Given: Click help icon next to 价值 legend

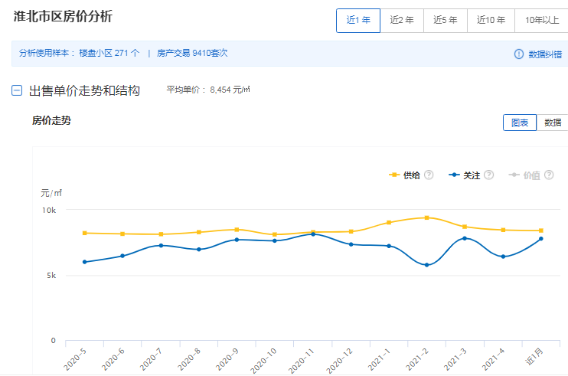Looking at the screenshot, I should pyautogui.click(x=548, y=175).
